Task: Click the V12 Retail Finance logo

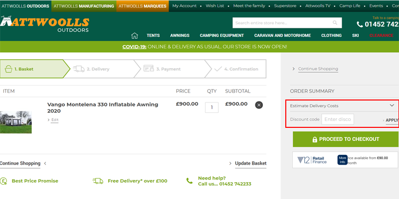Action: [312, 160]
